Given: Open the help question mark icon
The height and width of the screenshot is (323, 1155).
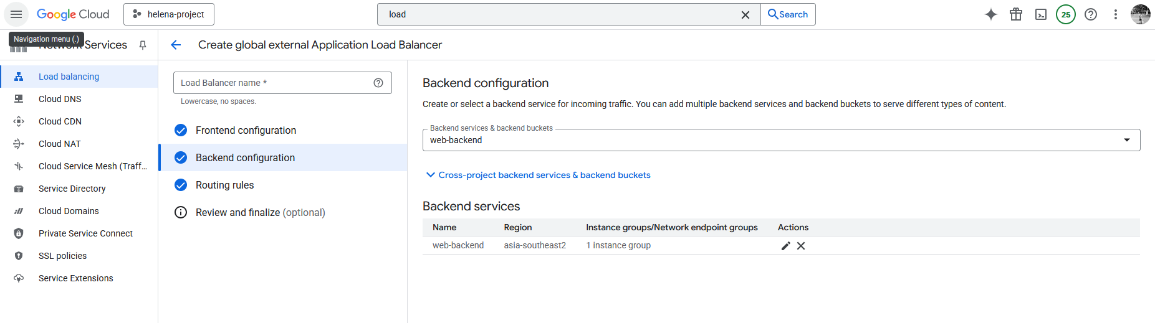Looking at the screenshot, I should coord(1091,14).
